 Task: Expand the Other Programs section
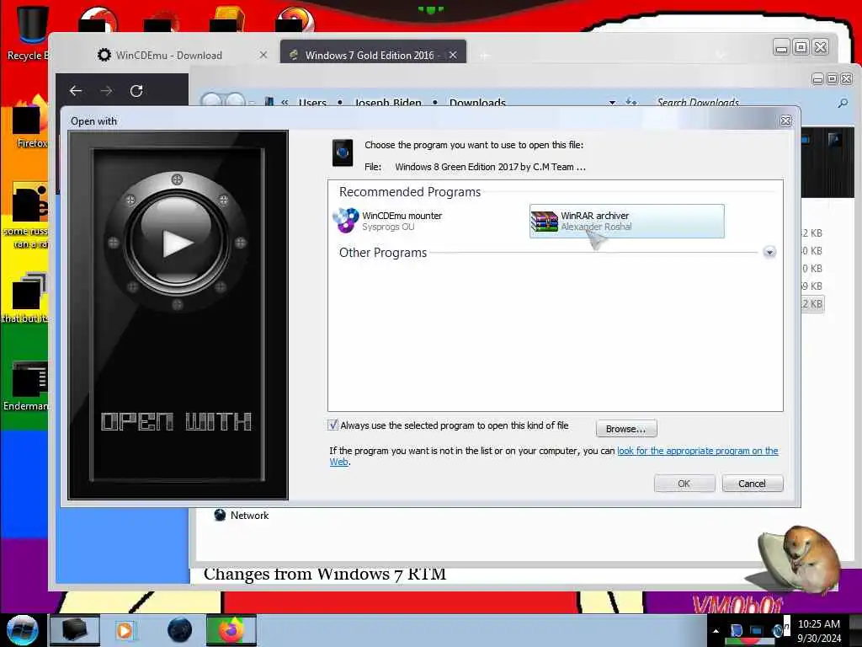769,253
